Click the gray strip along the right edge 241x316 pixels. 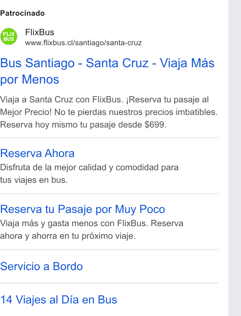click(234, 158)
